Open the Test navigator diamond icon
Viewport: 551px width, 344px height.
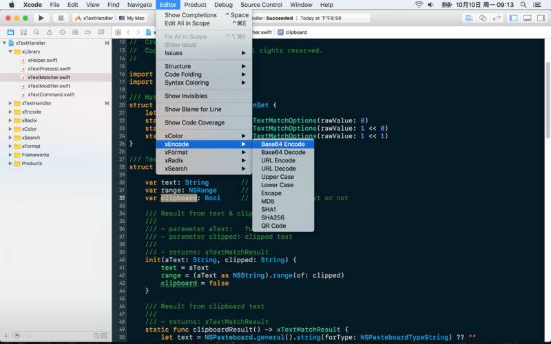(x=62, y=32)
